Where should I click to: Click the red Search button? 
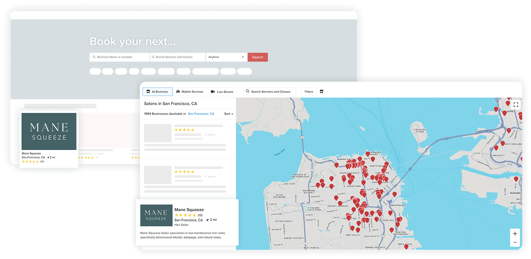tap(258, 57)
